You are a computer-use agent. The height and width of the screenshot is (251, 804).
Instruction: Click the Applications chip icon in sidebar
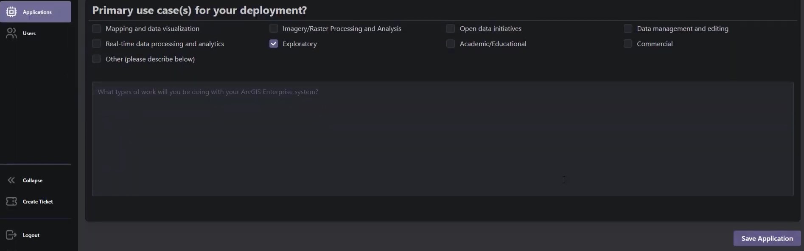(x=11, y=12)
